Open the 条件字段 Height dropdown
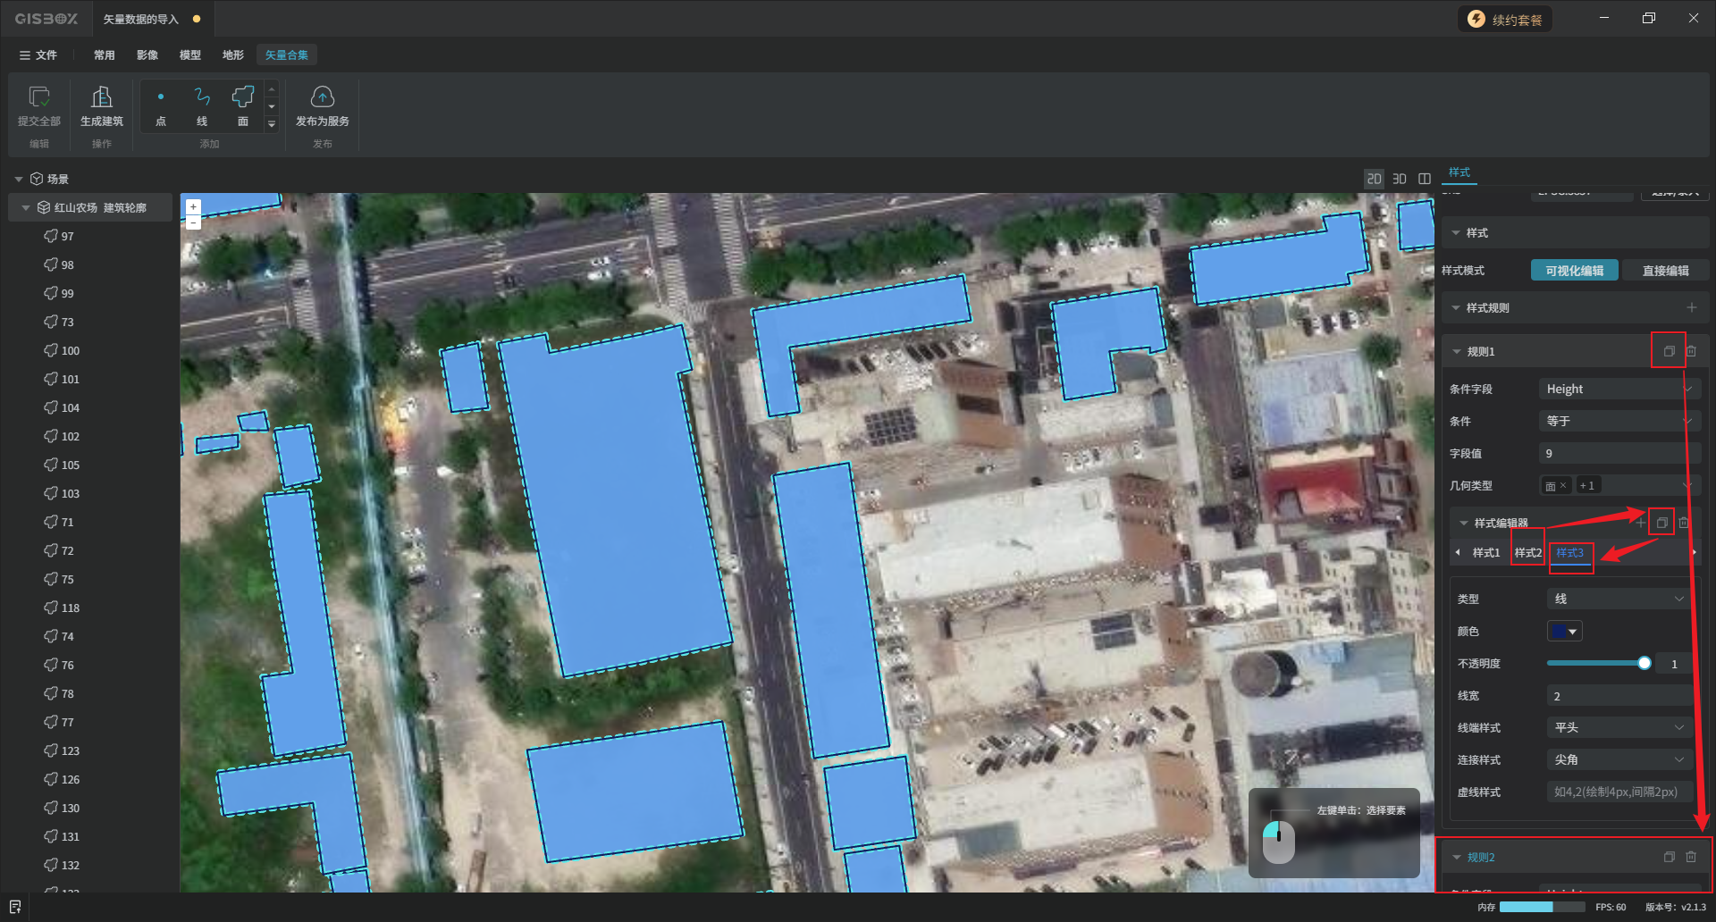1716x922 pixels. pos(1618,390)
